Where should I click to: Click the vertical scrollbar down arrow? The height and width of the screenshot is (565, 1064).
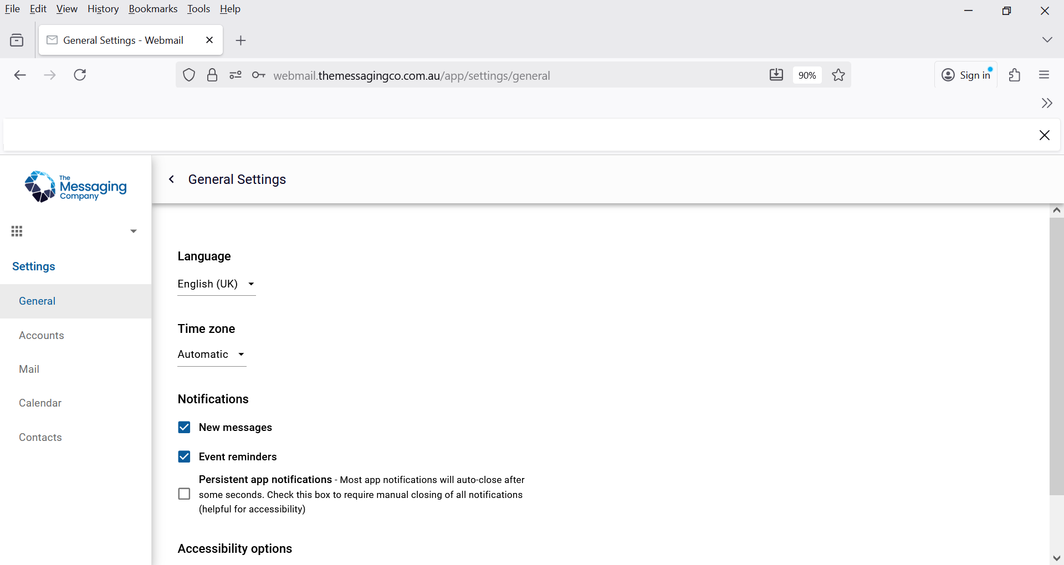coord(1056,558)
